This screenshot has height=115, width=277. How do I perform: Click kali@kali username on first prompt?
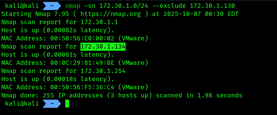22,6
